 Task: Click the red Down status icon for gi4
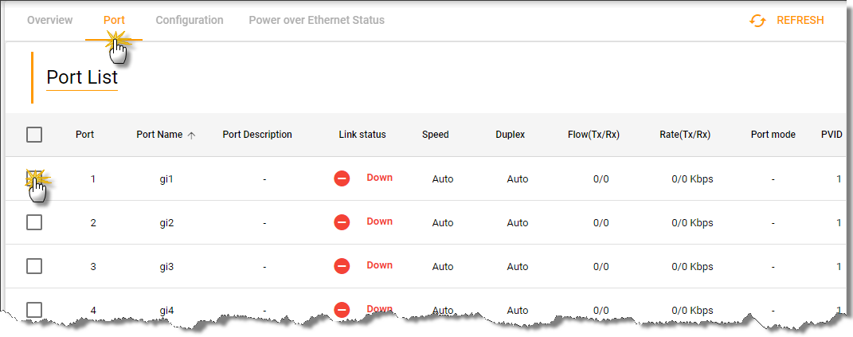tap(342, 309)
